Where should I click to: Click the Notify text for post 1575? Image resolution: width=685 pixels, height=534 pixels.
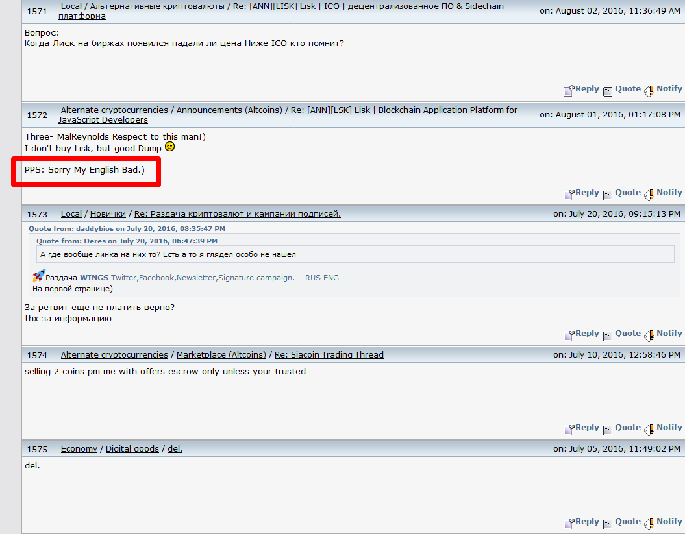(x=669, y=521)
